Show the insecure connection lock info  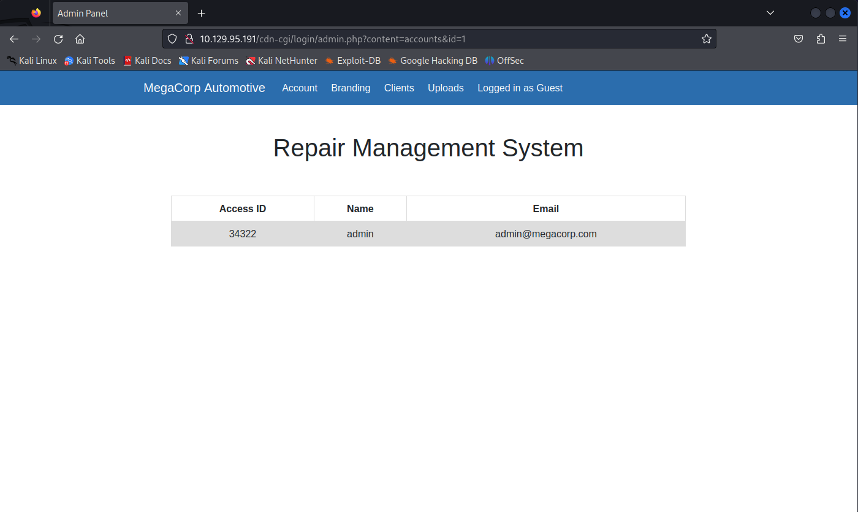[189, 39]
